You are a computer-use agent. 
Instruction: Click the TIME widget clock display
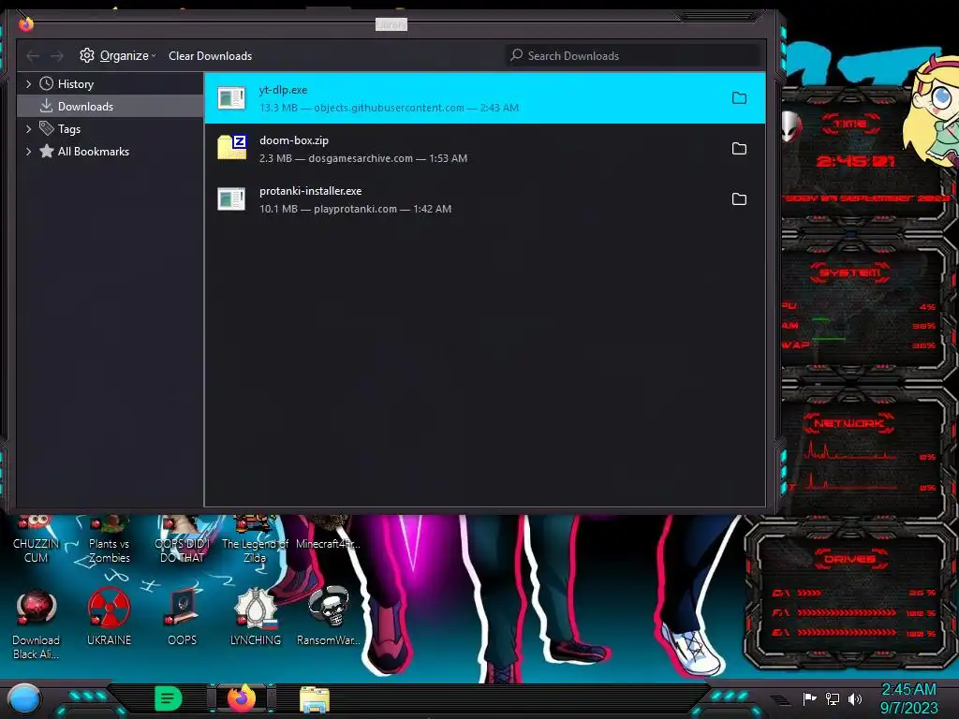tap(855, 161)
